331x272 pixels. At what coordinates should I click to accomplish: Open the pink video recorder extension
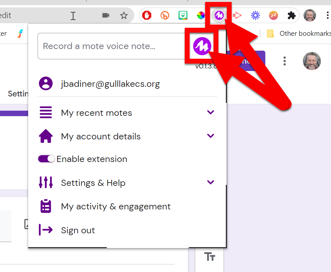[x=237, y=15]
